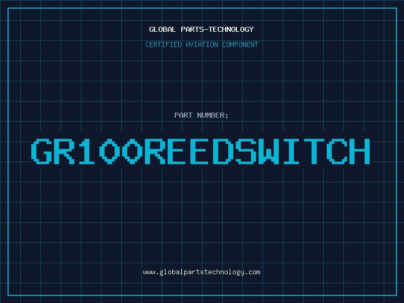Viewport: 404px width, 303px height.
Task: Click the PART NUMBER: label
Action: pyautogui.click(x=201, y=115)
